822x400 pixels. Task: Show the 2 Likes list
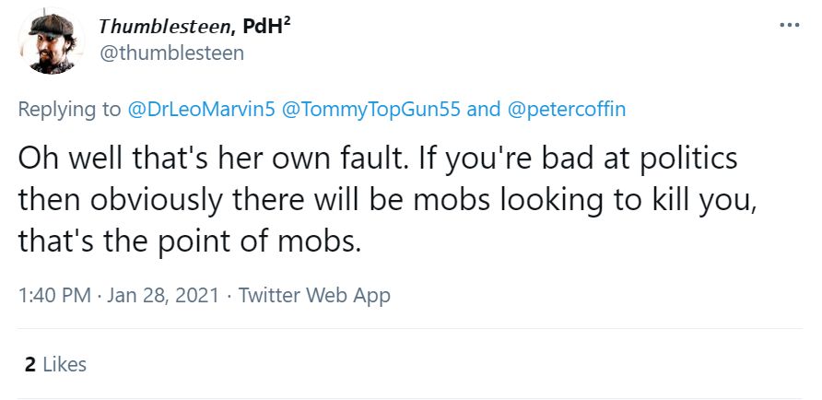coord(55,364)
